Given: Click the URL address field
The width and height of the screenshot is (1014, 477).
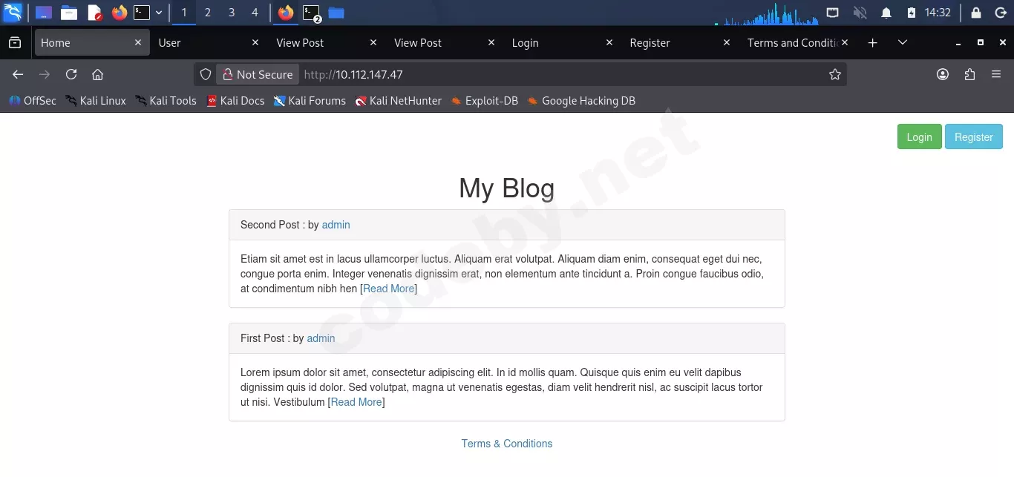Looking at the screenshot, I should coord(564,74).
